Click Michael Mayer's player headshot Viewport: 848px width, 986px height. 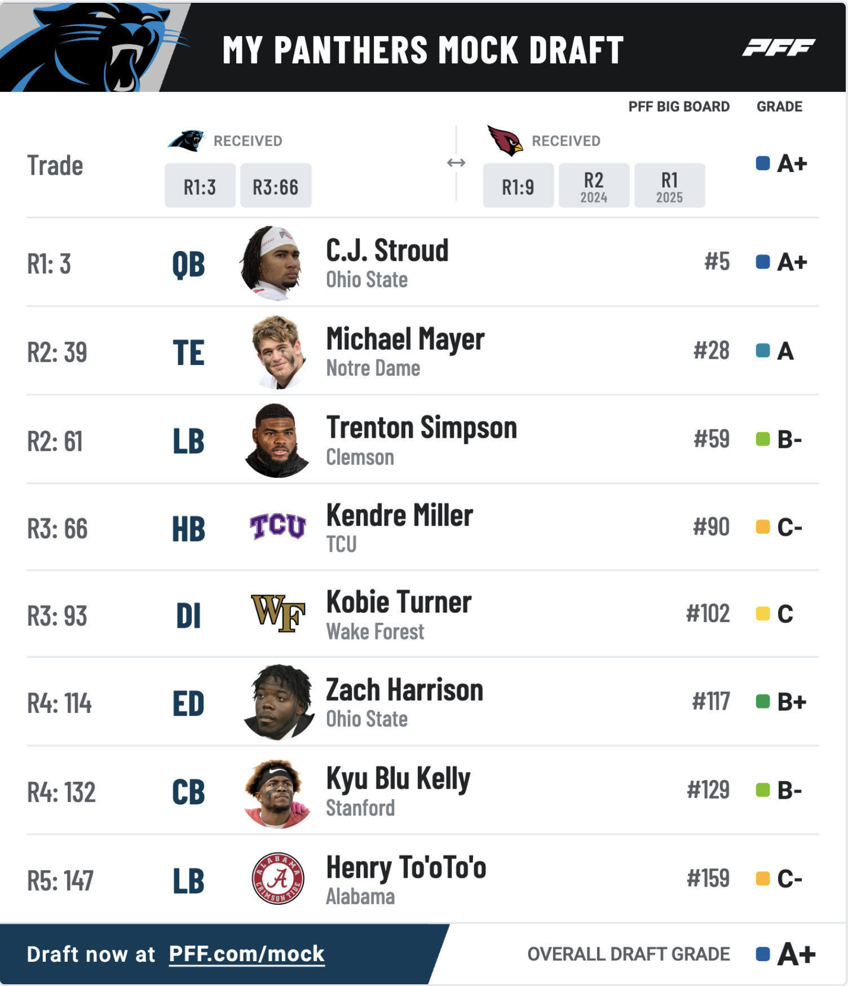[x=279, y=352]
